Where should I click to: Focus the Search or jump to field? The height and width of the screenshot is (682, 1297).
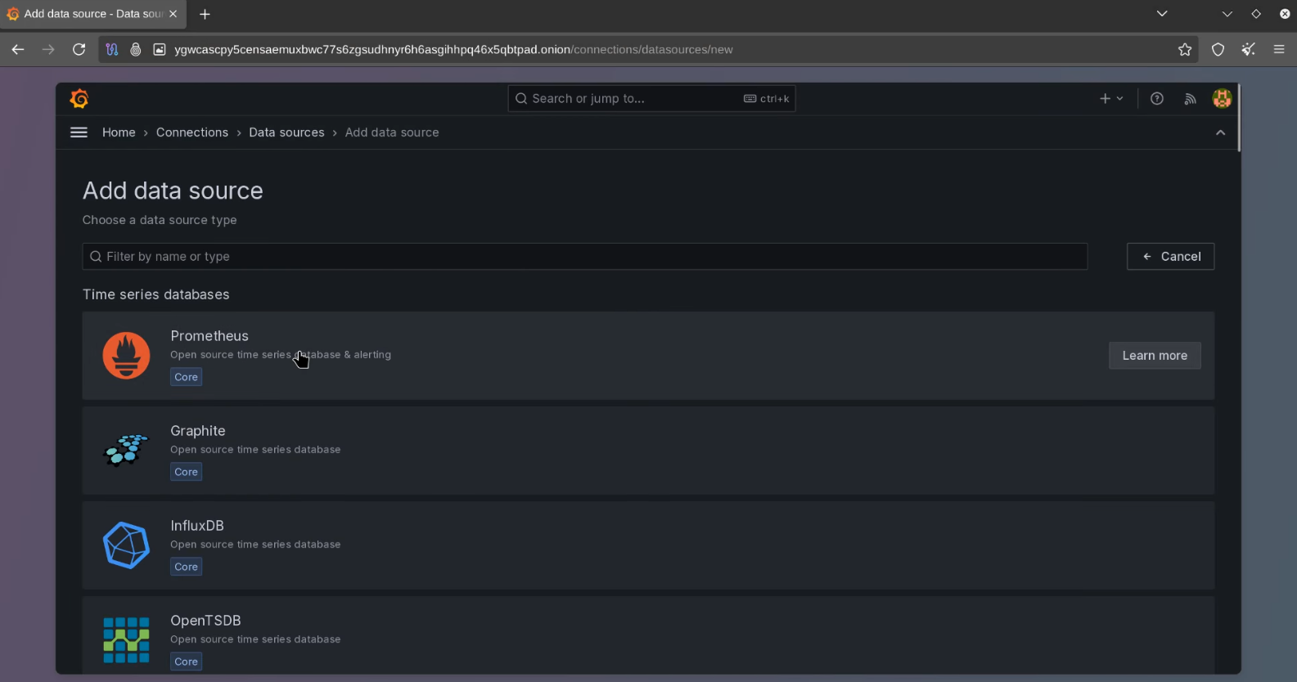coord(651,99)
